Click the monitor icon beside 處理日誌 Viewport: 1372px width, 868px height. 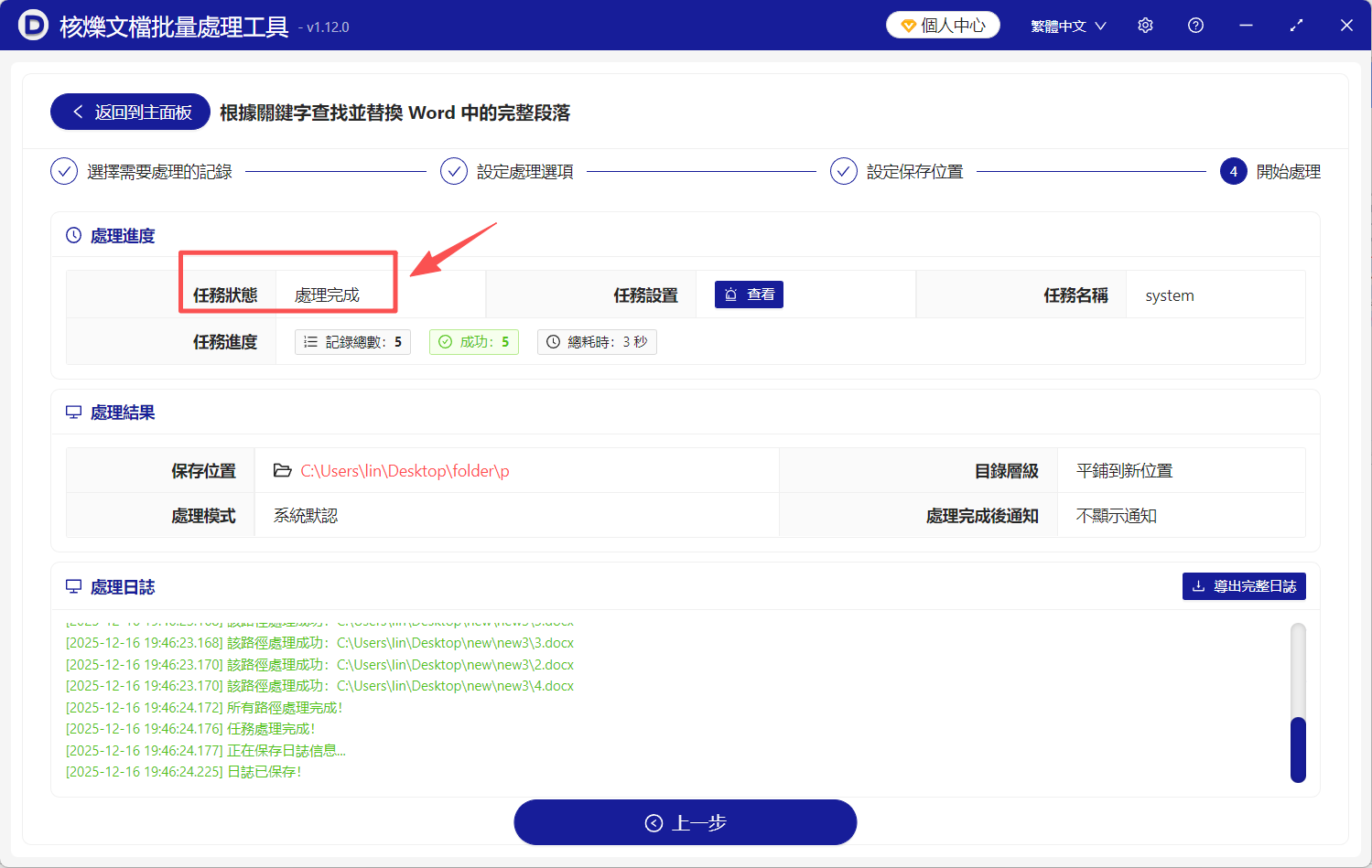click(x=73, y=586)
